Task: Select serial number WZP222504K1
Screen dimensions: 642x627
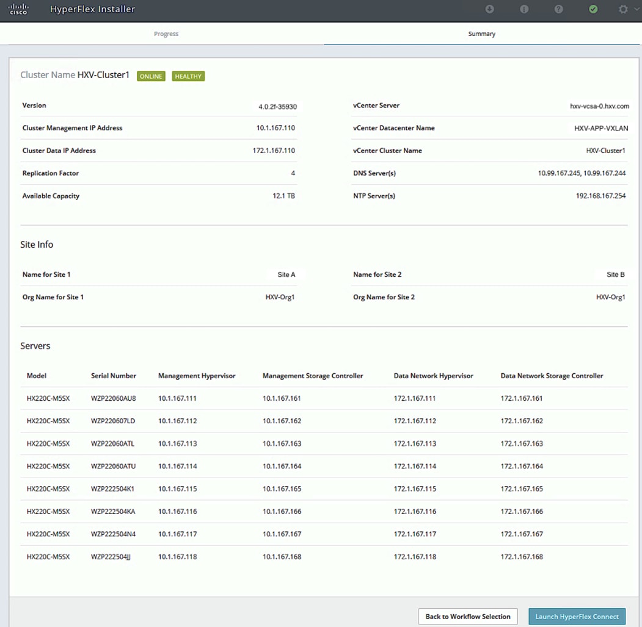Action: 112,489
